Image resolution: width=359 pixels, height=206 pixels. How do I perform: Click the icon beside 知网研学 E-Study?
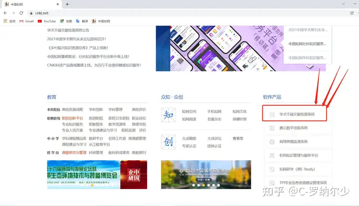tap(272, 169)
